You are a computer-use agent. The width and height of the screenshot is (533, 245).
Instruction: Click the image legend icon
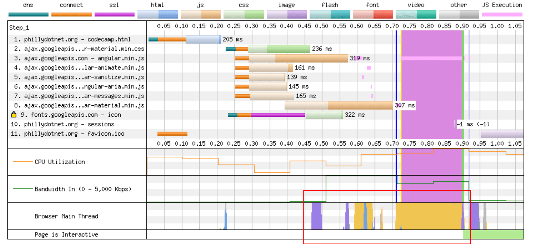coord(286,13)
